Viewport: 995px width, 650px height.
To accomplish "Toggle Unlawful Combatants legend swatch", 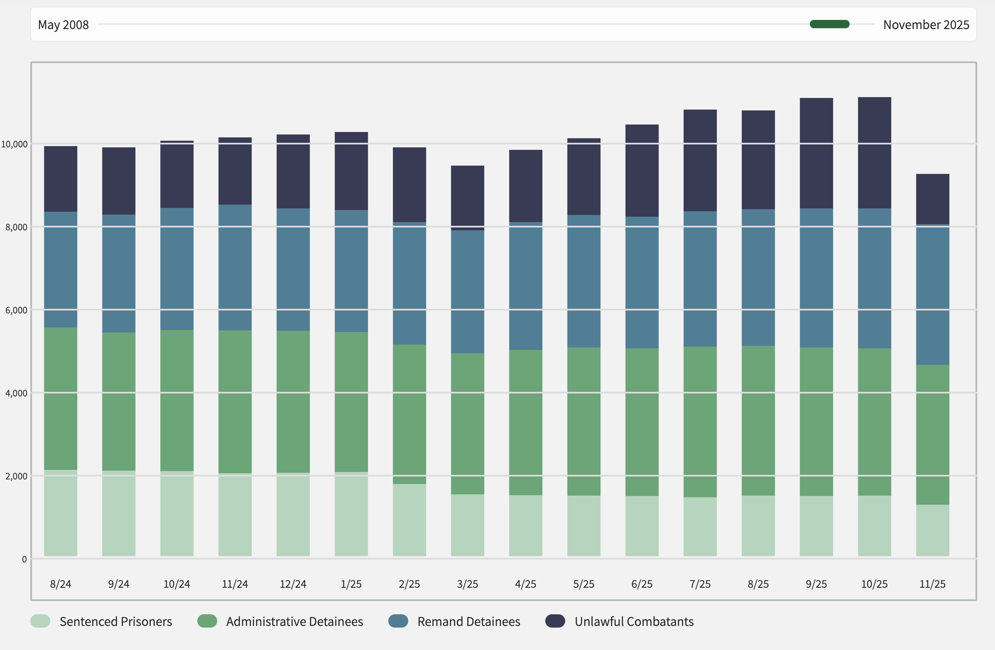I will click(555, 621).
